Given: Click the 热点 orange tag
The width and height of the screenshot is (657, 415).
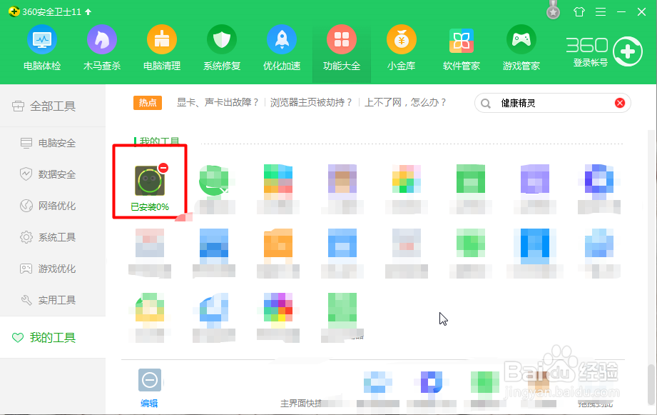Looking at the screenshot, I should 148,103.
